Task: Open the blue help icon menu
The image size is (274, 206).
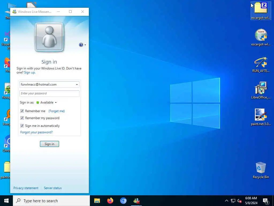Action: tap(81, 45)
